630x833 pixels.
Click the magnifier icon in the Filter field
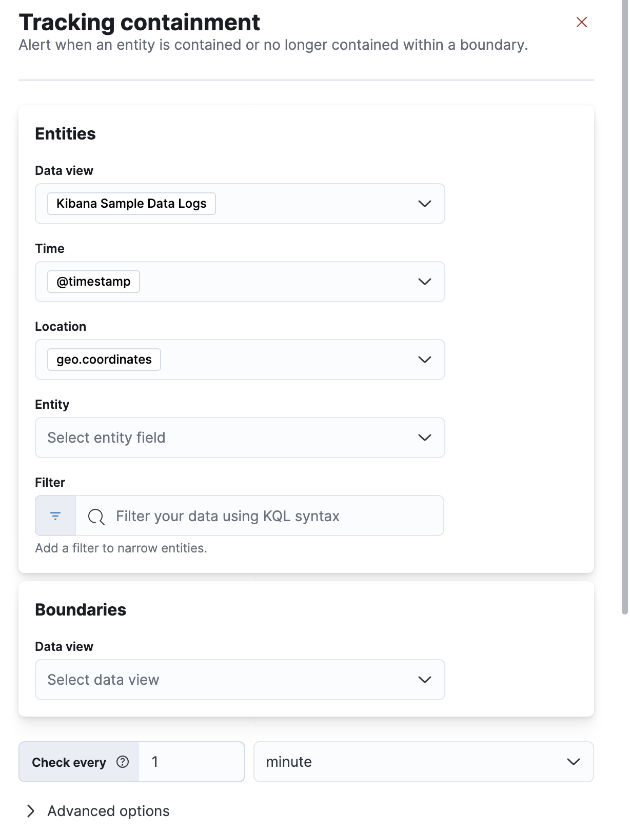tap(95, 515)
